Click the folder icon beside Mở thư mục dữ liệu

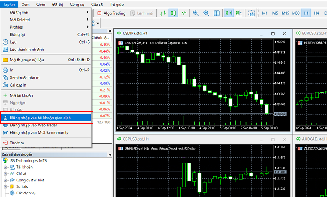click(x=5, y=60)
